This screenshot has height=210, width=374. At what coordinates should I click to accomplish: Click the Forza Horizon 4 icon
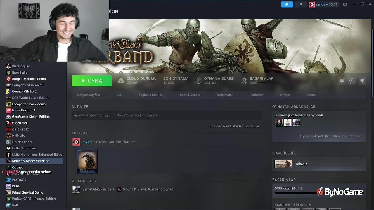click(x=8, y=110)
